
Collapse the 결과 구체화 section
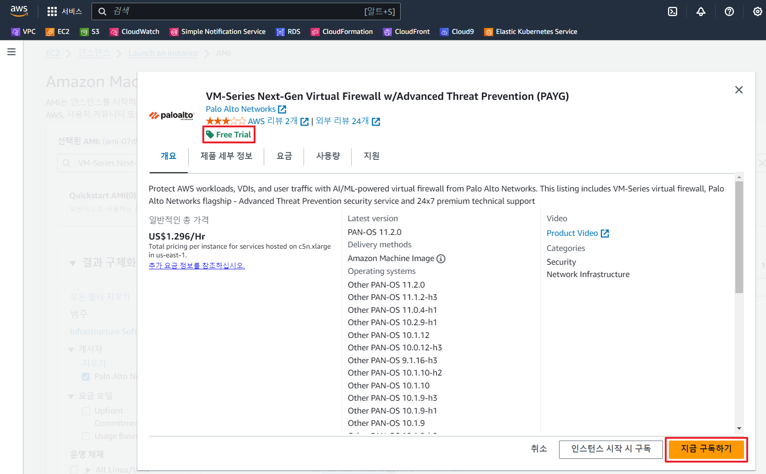pos(73,263)
